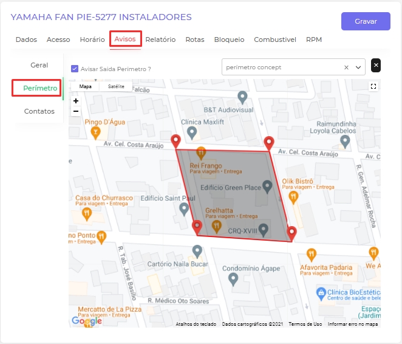Click the Clínica Maxlift map pin
The image size is (402, 344).
tap(192, 133)
